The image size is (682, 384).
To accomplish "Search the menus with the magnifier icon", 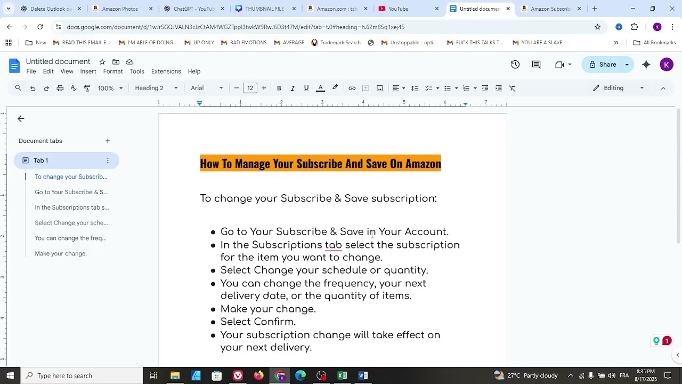I will tap(18, 88).
